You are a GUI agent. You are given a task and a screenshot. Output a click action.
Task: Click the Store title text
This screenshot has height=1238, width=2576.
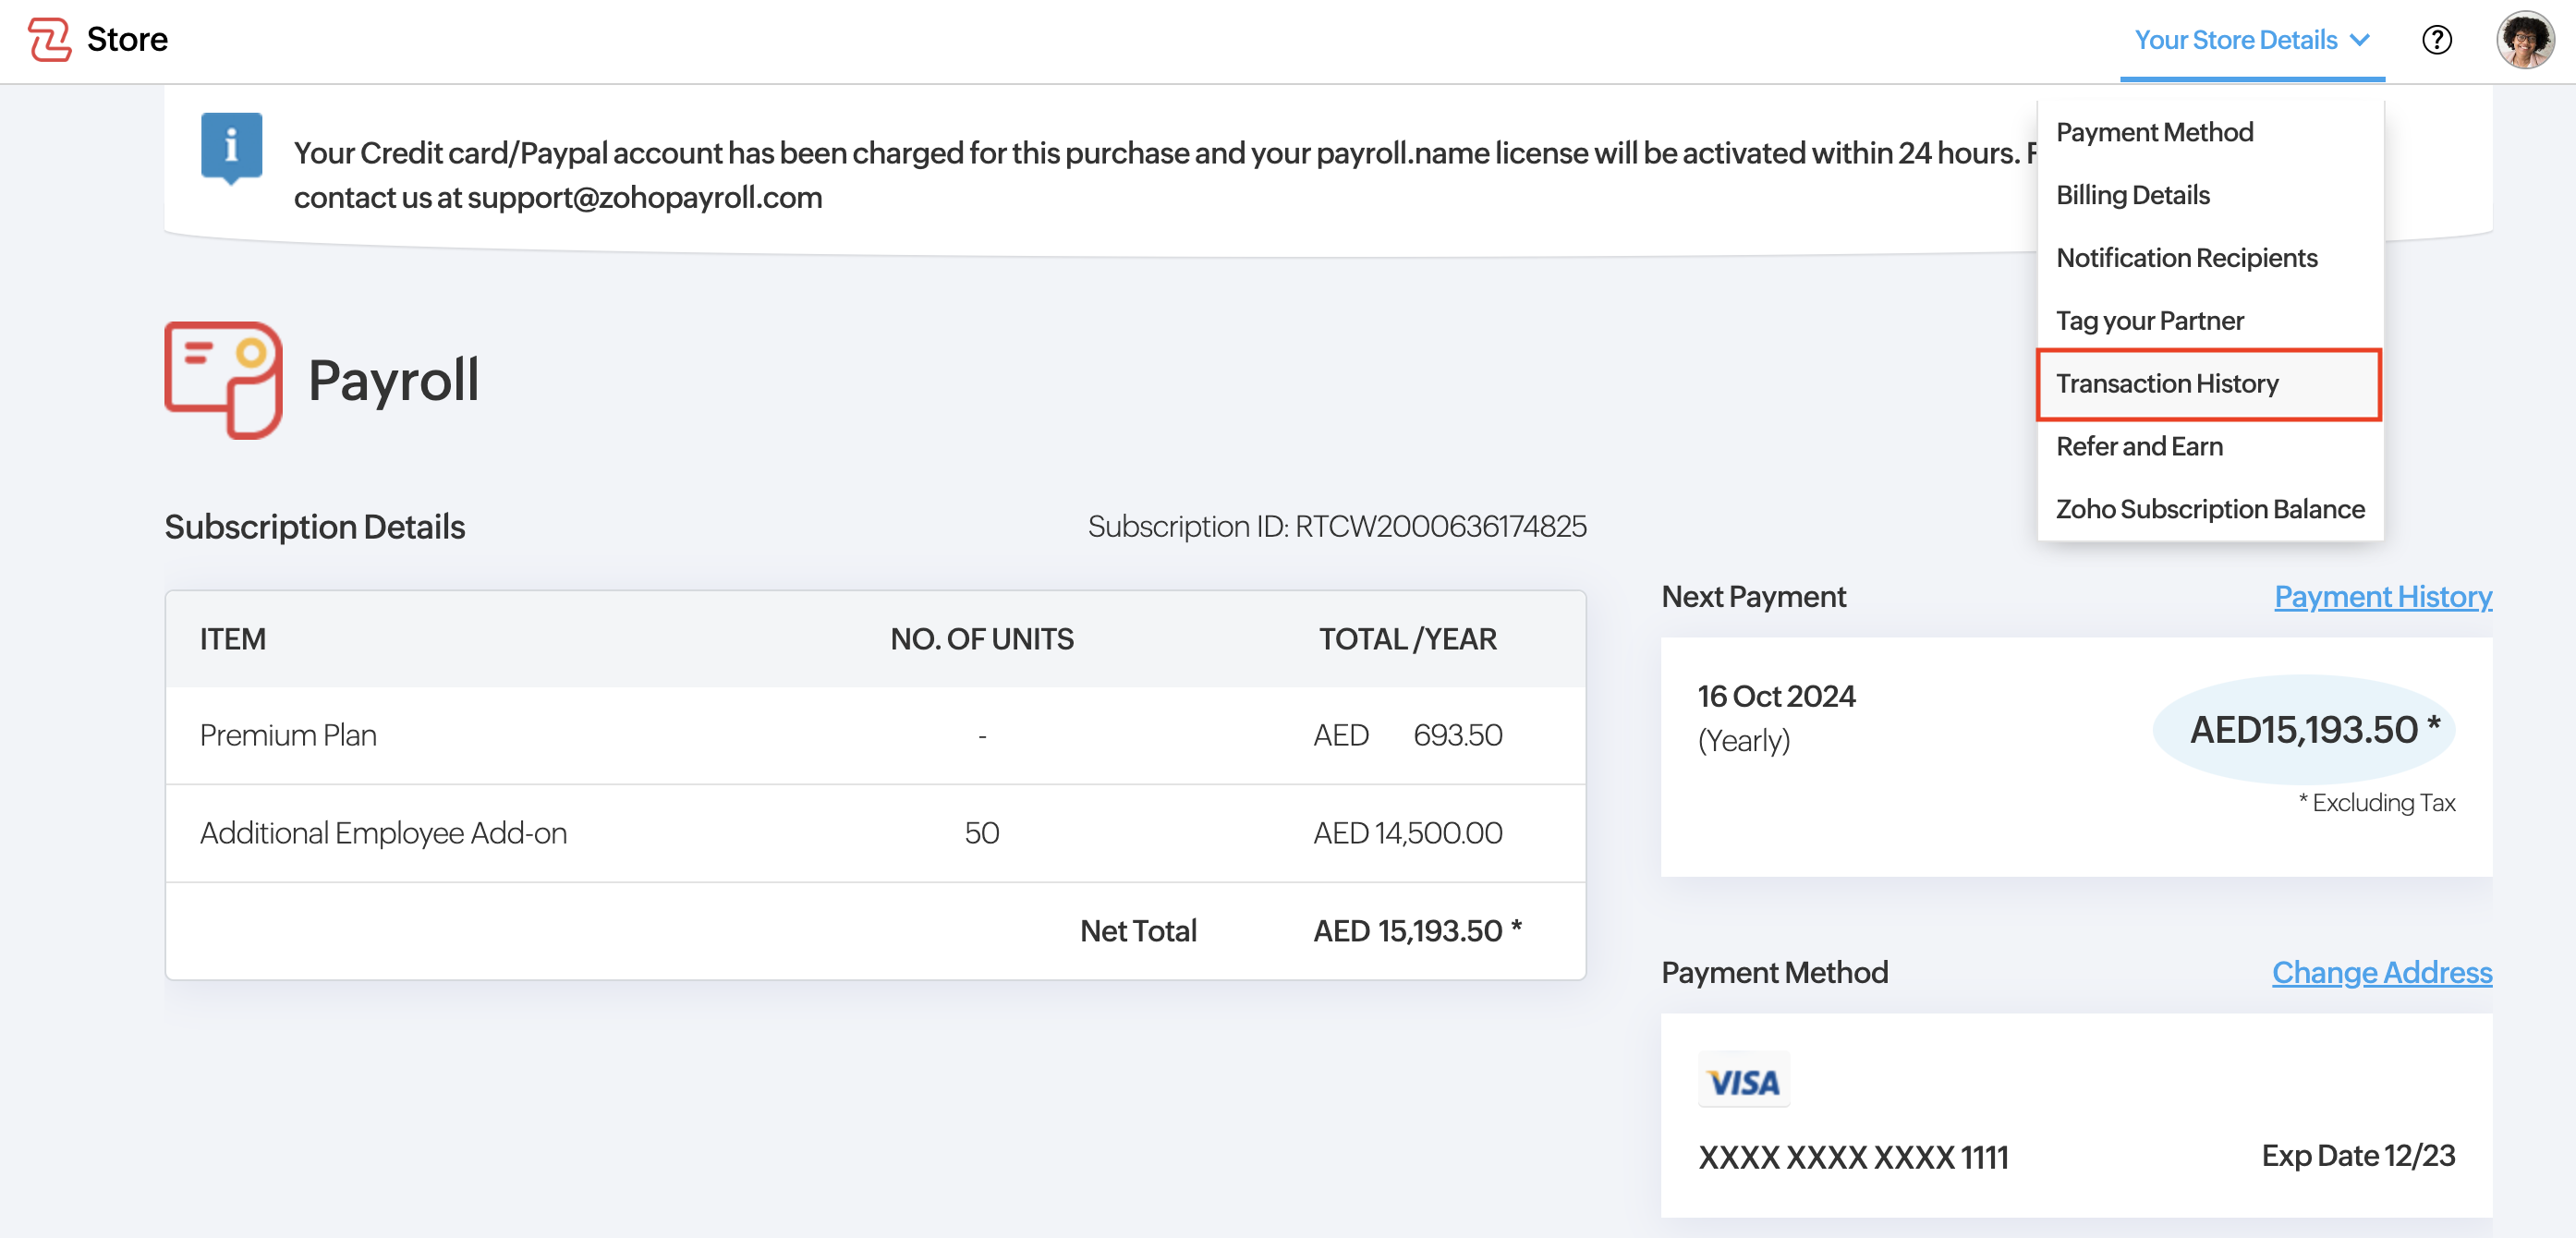[127, 40]
